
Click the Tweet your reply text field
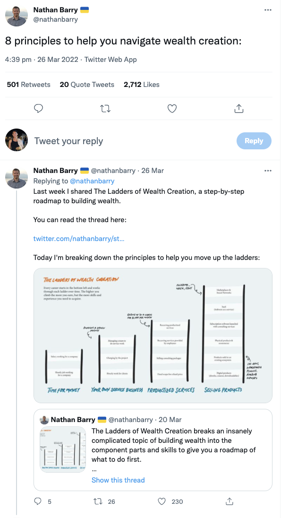pyautogui.click(x=132, y=141)
